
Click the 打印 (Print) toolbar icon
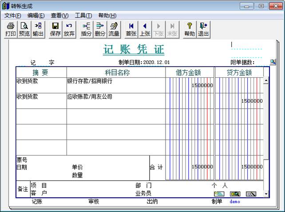click(11, 29)
